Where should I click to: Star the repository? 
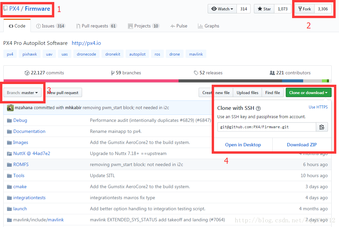pyautogui.click(x=264, y=9)
